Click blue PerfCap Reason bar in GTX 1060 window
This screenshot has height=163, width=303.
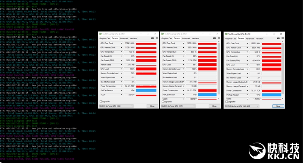click(272, 95)
